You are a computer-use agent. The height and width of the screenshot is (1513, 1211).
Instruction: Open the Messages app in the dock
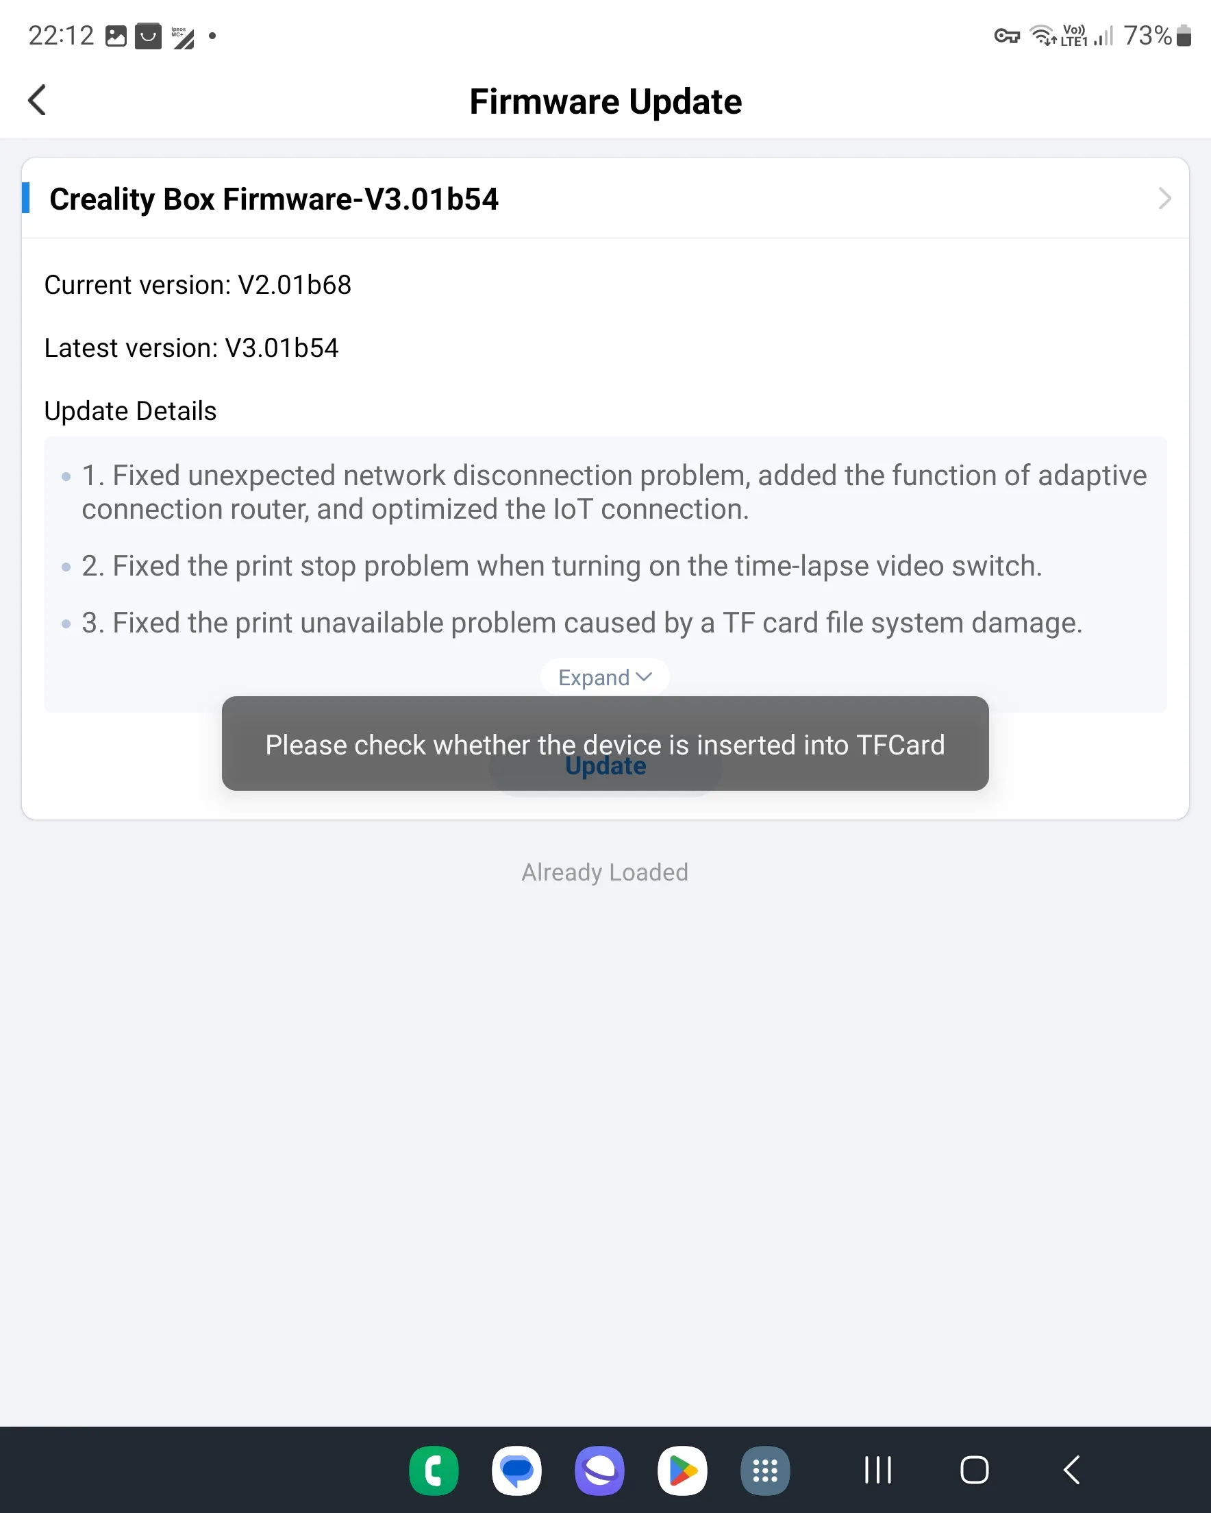tap(516, 1471)
